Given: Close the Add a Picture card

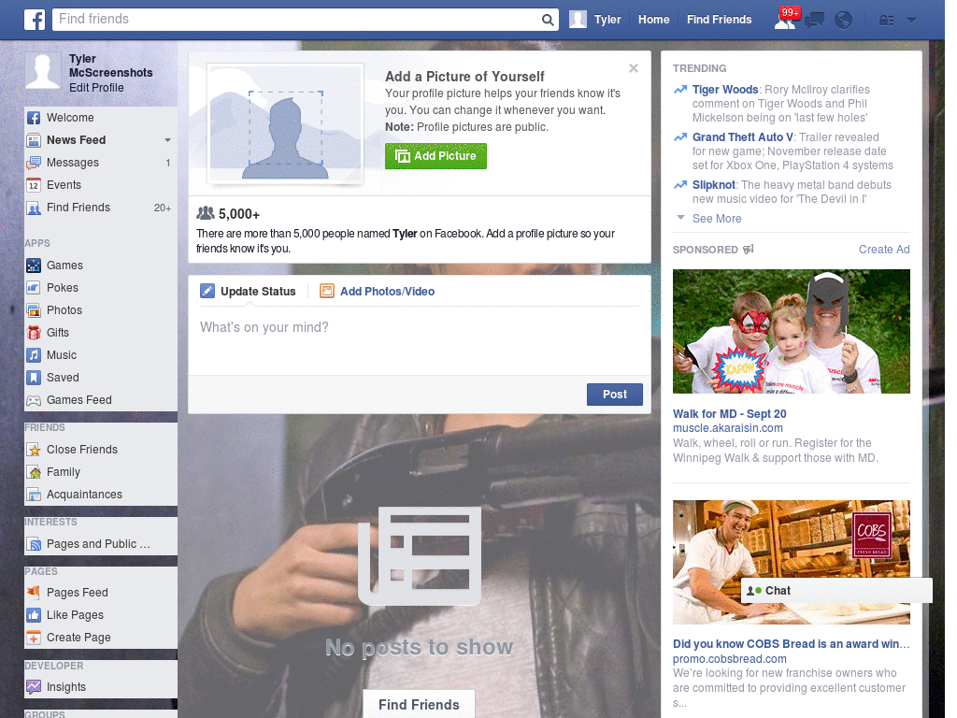Looking at the screenshot, I should (x=634, y=68).
